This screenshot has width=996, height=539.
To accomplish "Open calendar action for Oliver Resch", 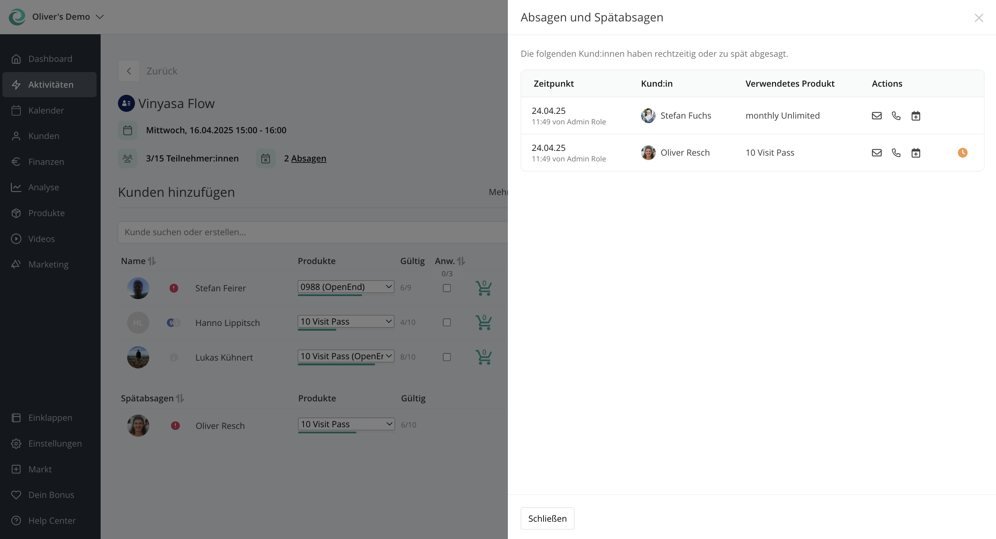I will (x=916, y=153).
